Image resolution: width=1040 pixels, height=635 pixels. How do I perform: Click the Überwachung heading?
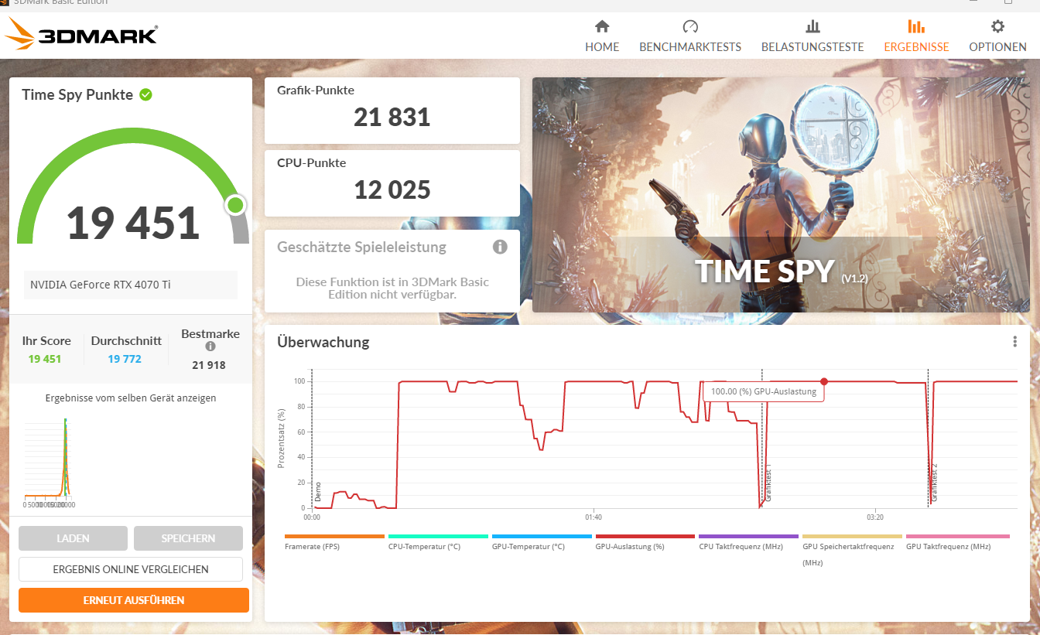tap(323, 342)
